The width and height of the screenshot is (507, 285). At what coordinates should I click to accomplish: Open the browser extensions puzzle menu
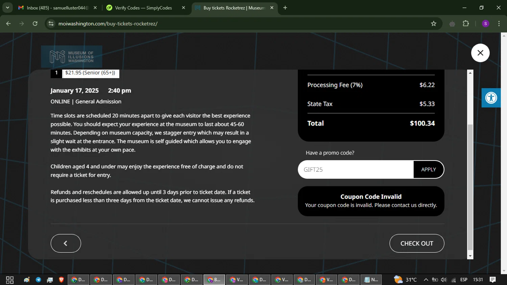pos(466,24)
